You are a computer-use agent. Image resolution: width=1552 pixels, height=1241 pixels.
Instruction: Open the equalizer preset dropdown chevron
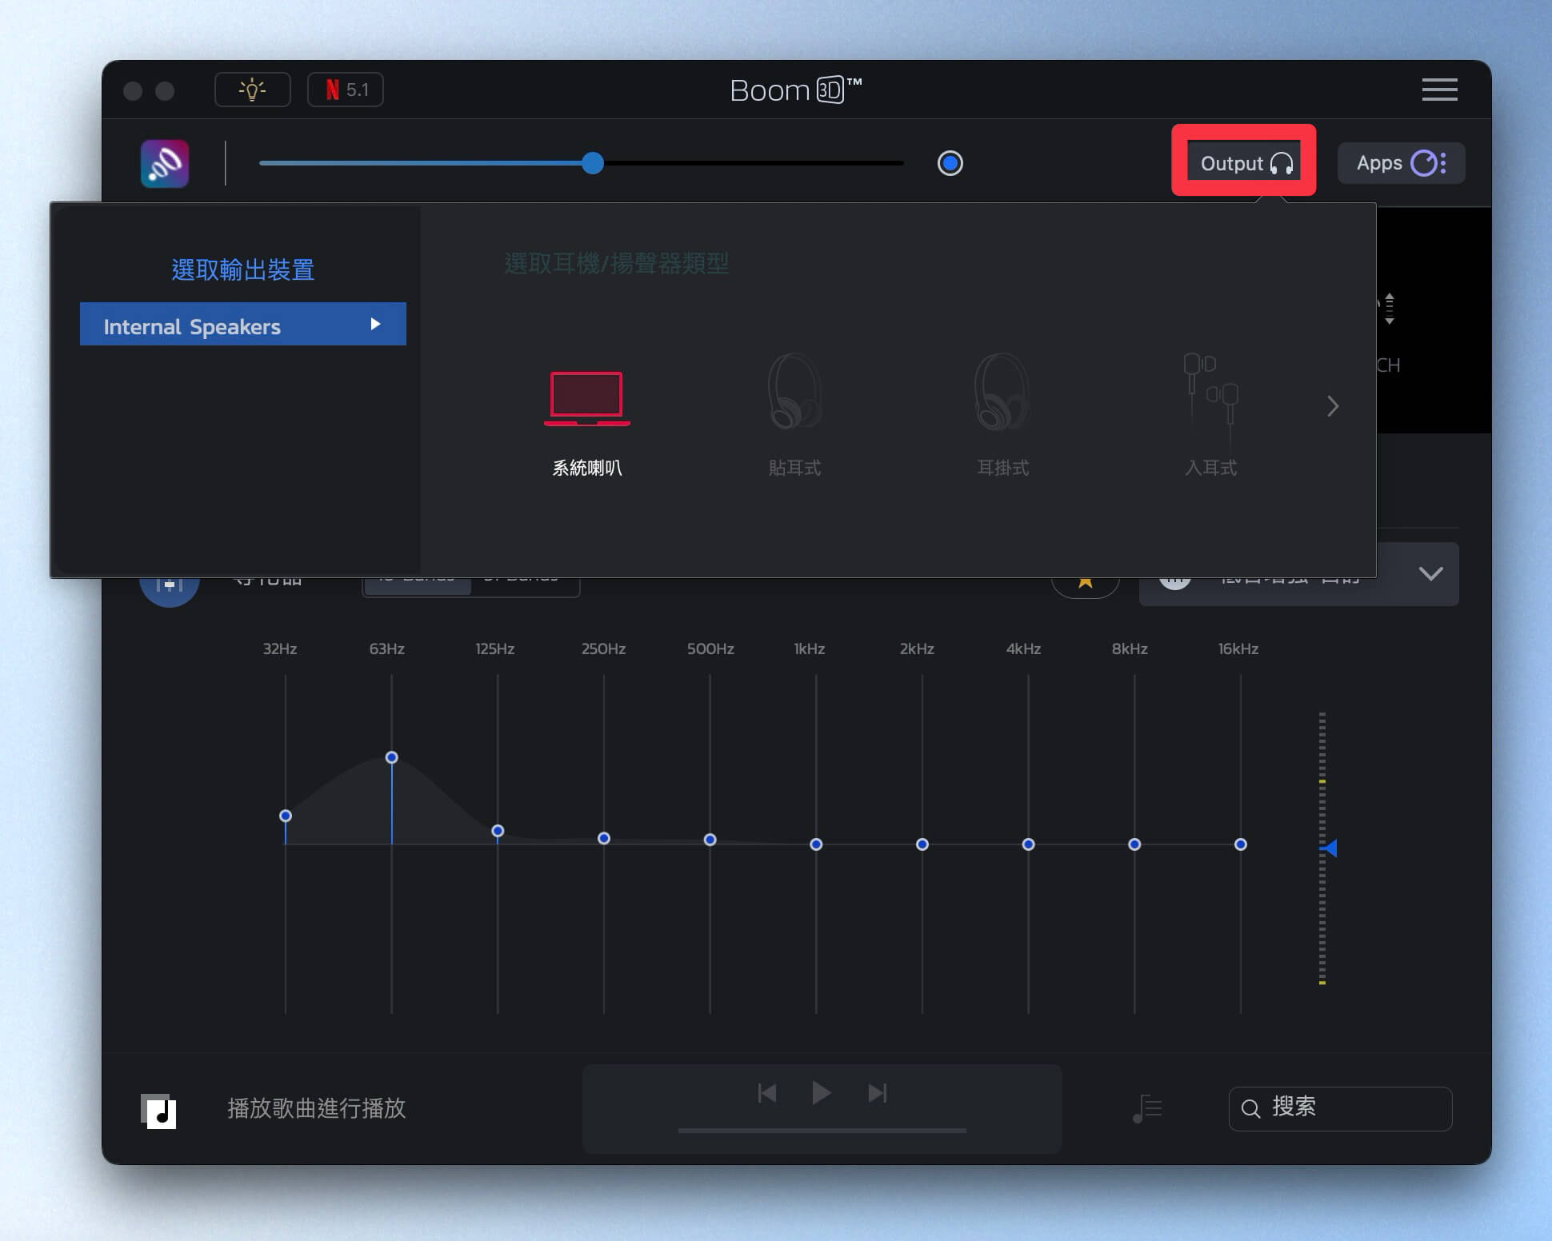(1430, 573)
